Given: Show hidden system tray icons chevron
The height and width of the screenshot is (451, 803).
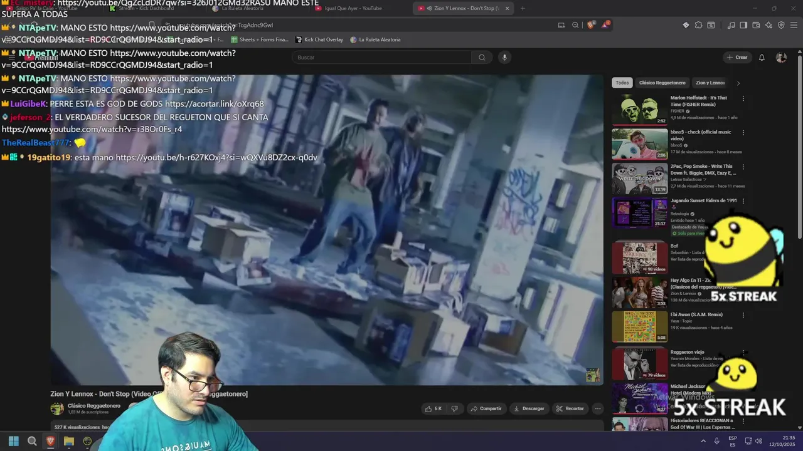Looking at the screenshot, I should tap(703, 441).
